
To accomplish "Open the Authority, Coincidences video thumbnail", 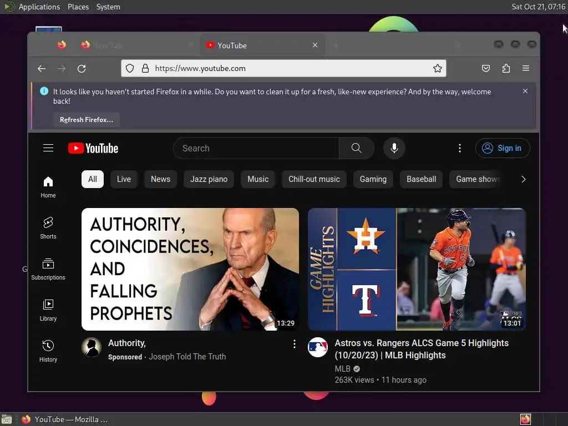I will (x=190, y=269).
